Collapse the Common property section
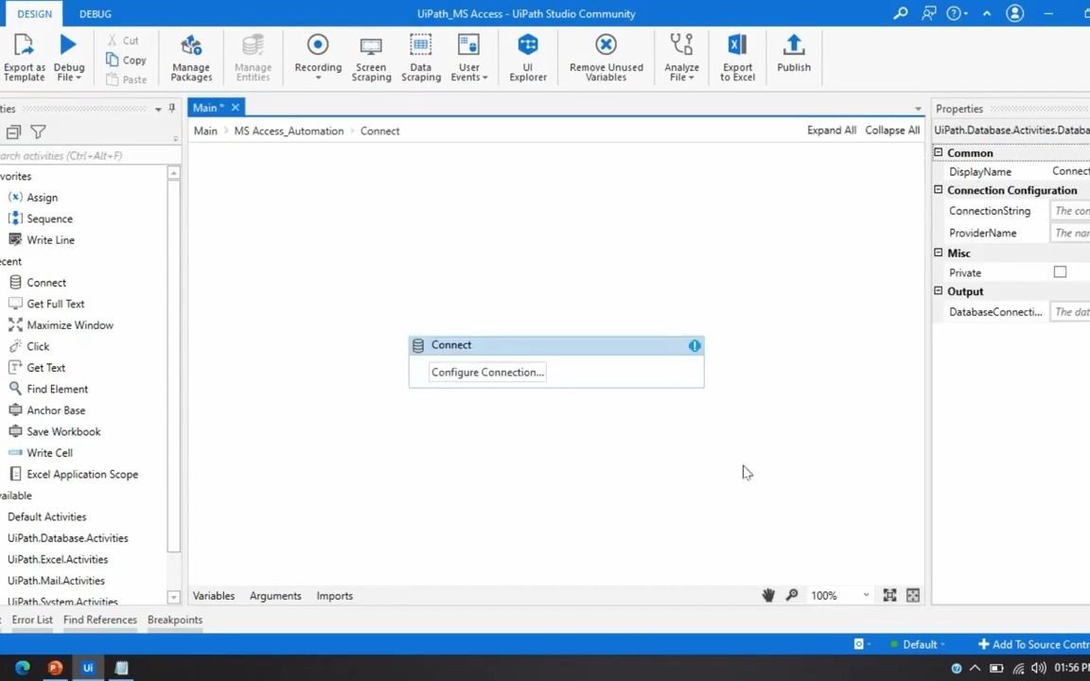The width and height of the screenshot is (1090, 681). (x=938, y=152)
